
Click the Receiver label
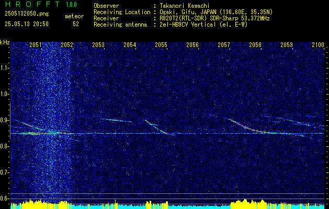click(x=106, y=18)
